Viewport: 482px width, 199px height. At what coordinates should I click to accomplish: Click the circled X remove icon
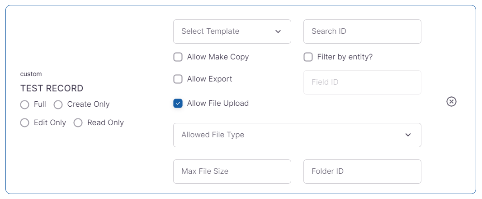(451, 102)
